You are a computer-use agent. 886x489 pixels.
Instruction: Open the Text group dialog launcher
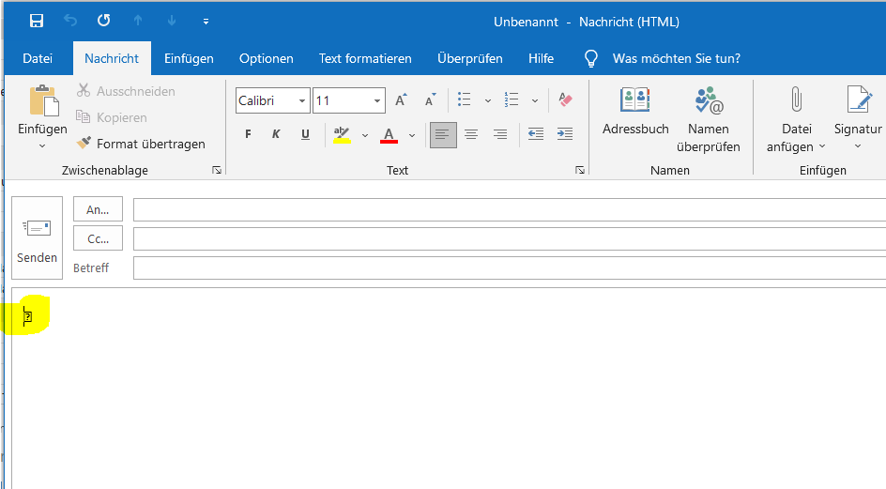(x=580, y=170)
